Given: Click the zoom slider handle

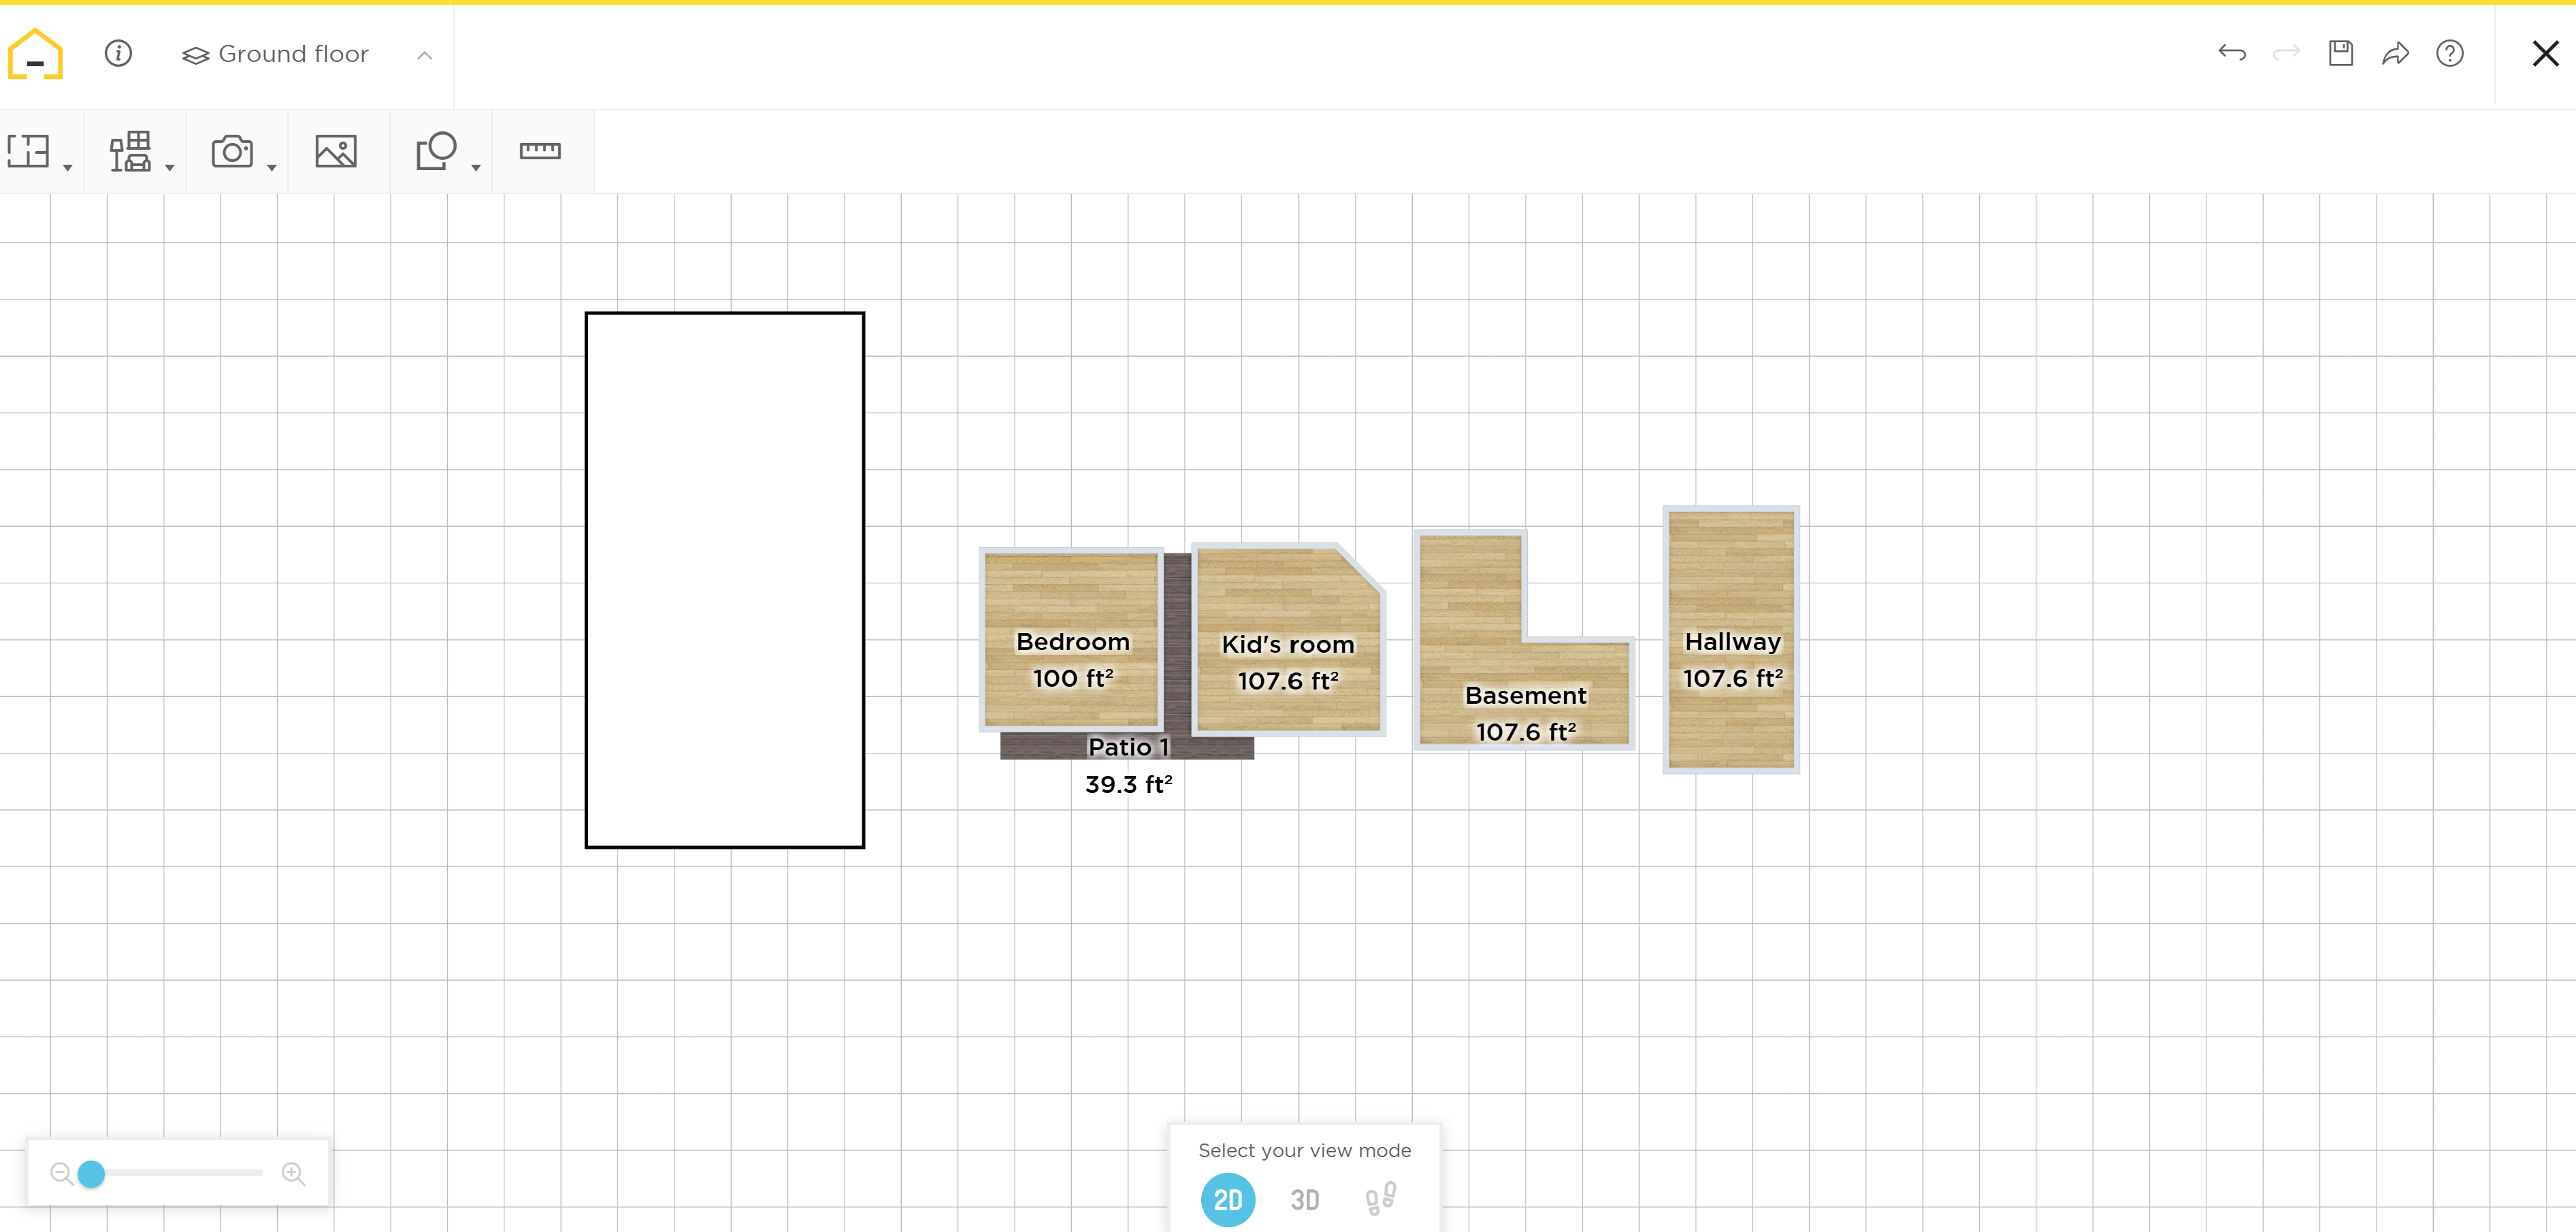Looking at the screenshot, I should pyautogui.click(x=91, y=1173).
